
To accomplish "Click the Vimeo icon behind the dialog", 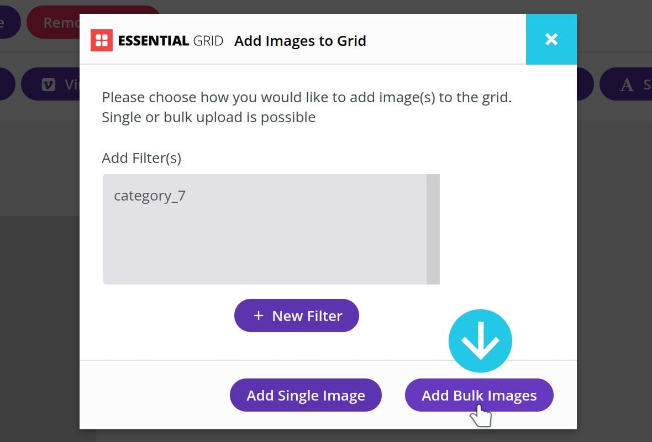I will 49,85.
